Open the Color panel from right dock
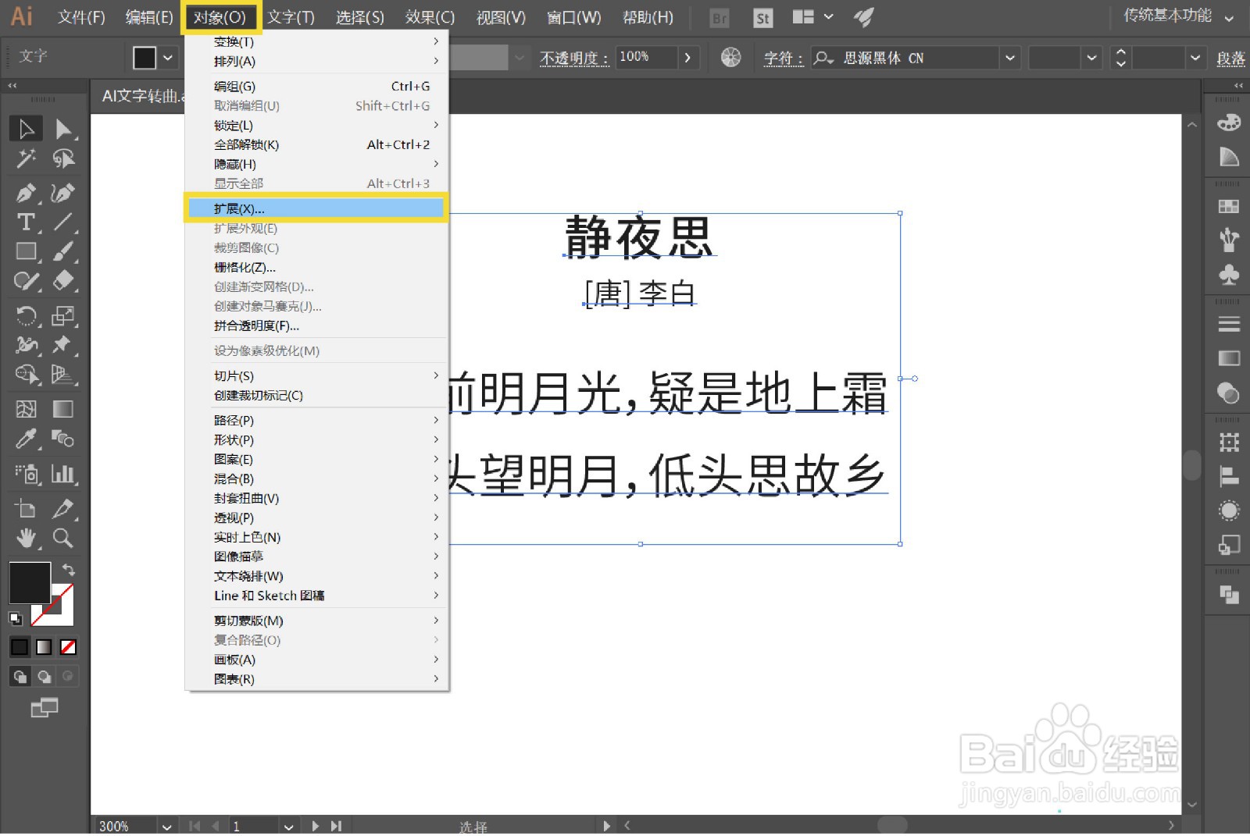 click(1227, 123)
